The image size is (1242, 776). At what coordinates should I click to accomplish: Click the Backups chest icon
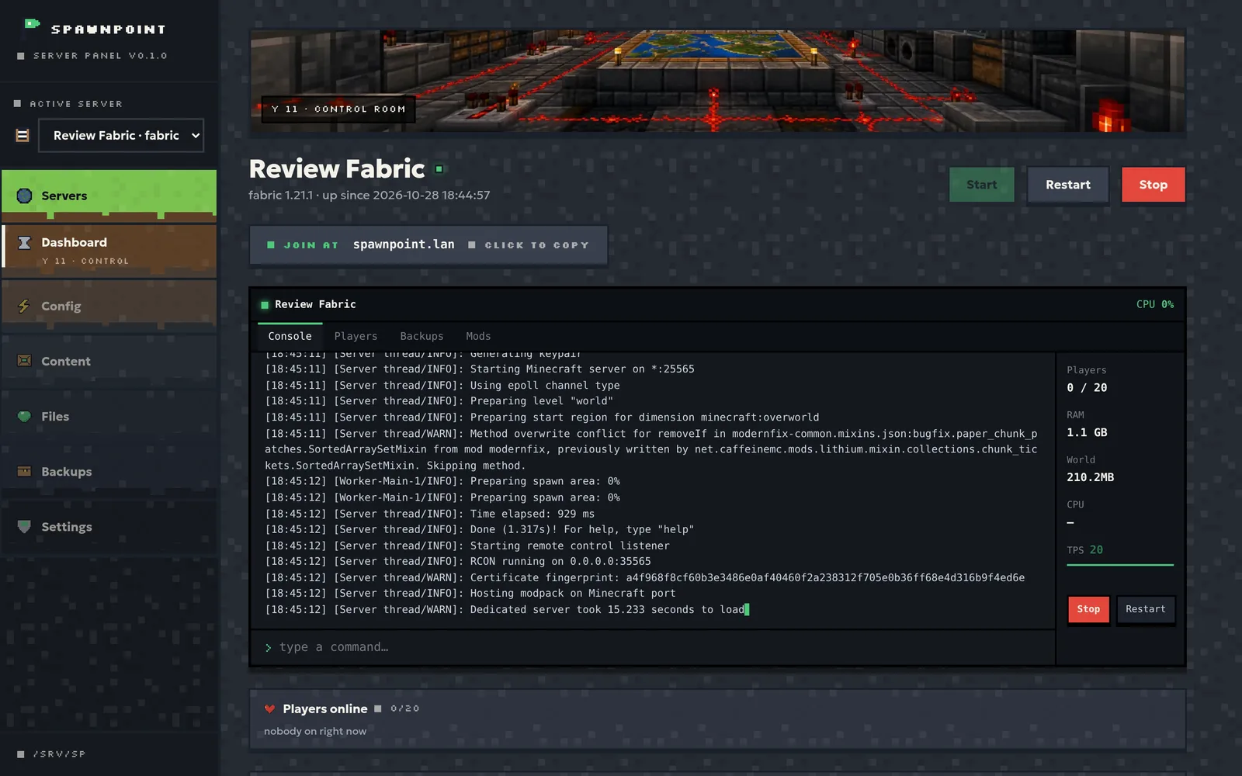pos(24,471)
